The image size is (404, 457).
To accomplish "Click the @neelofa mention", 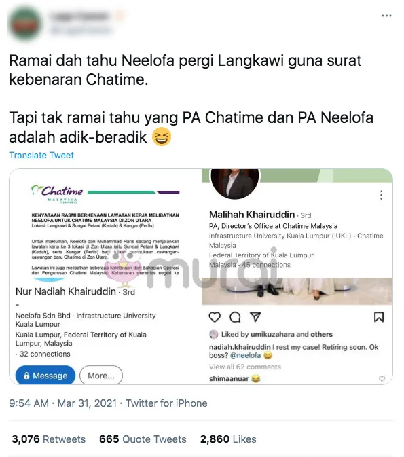I will point(245,355).
